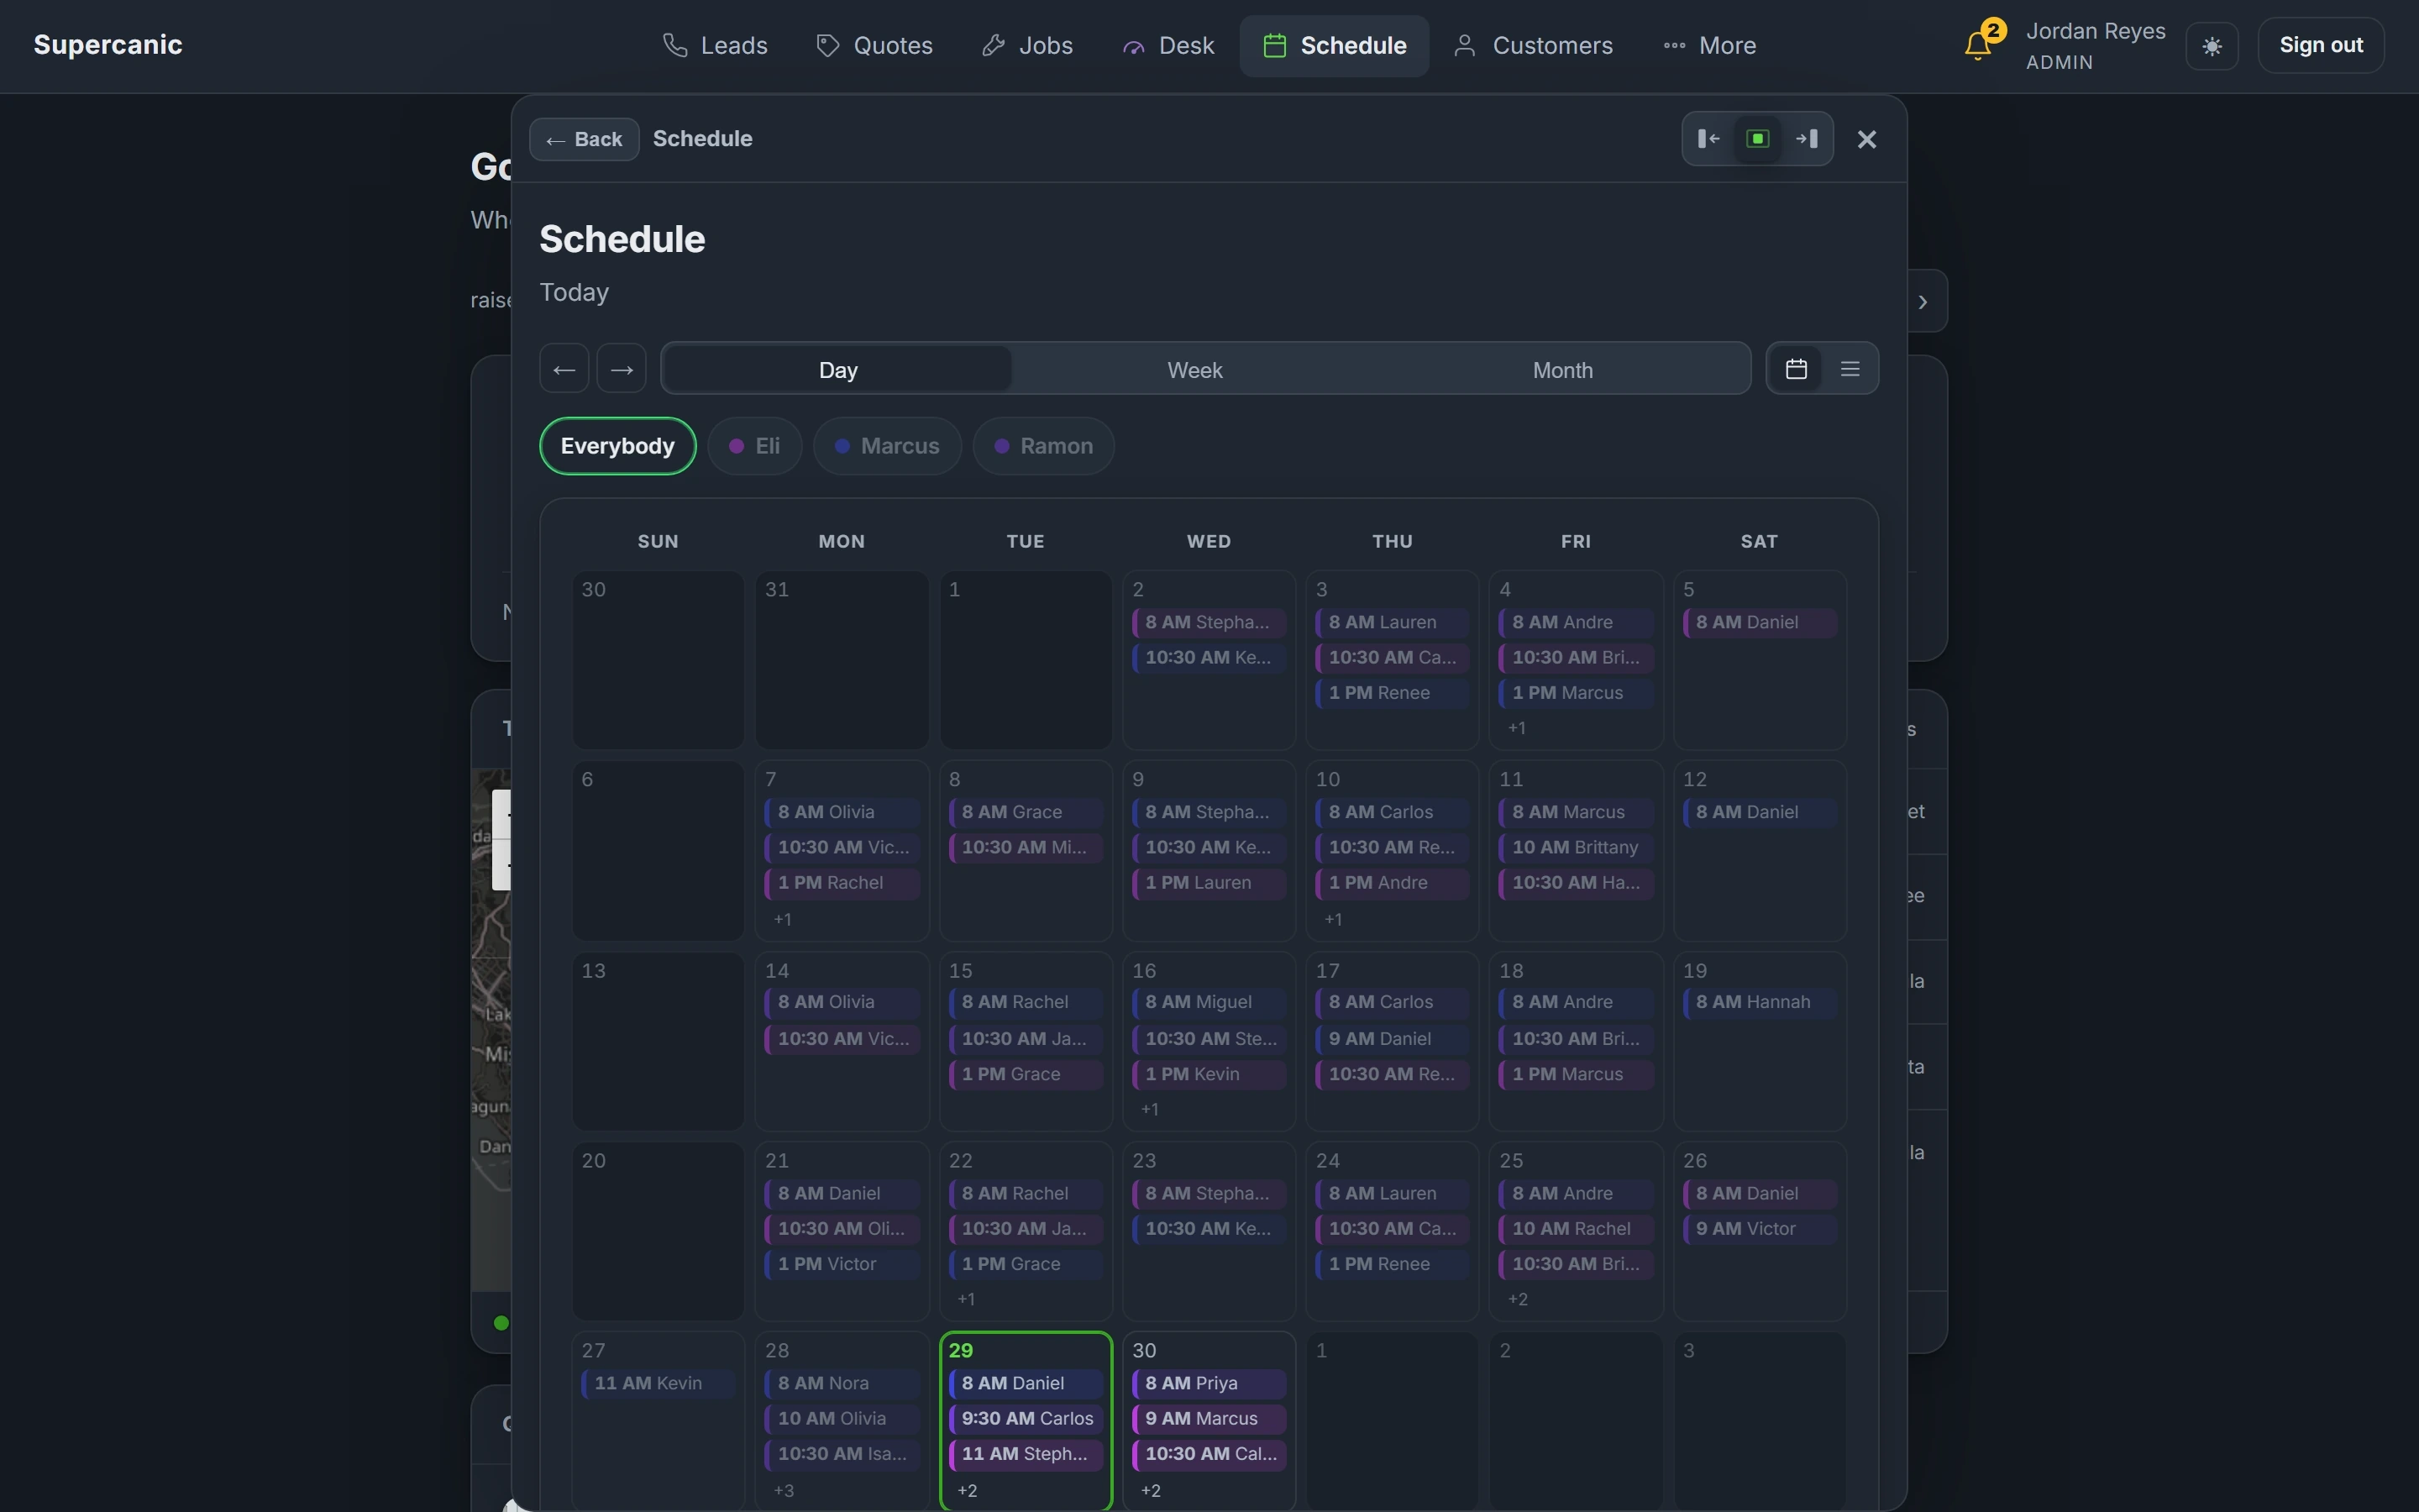Select the Week view tab
The image size is (2419, 1512).
(1194, 370)
